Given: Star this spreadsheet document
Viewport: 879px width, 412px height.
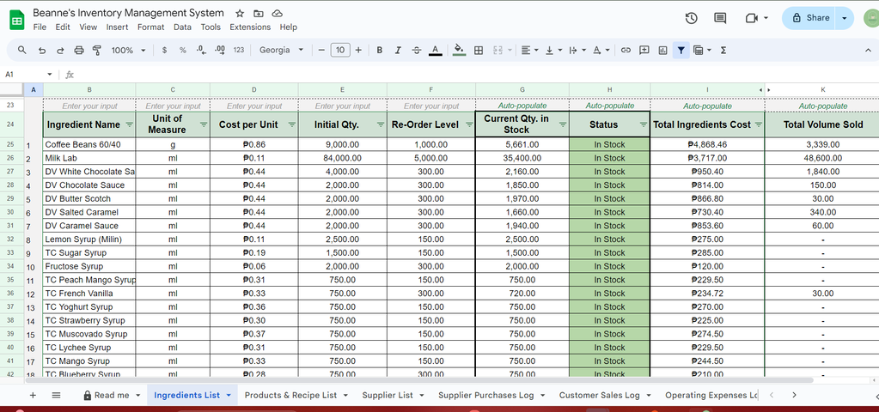Looking at the screenshot, I should click(x=240, y=14).
